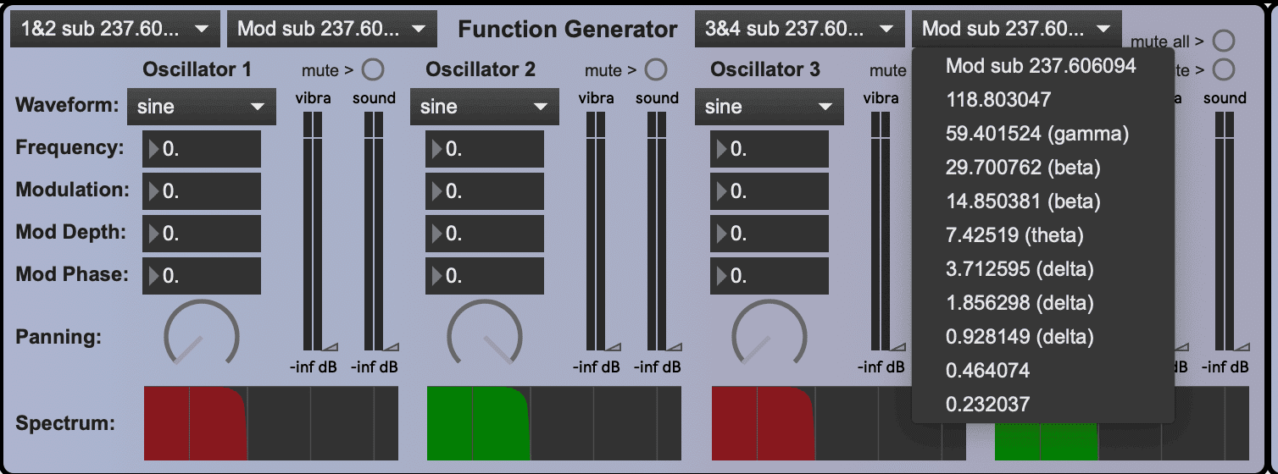Pick the 0.928149 (delta) option

tap(1020, 337)
